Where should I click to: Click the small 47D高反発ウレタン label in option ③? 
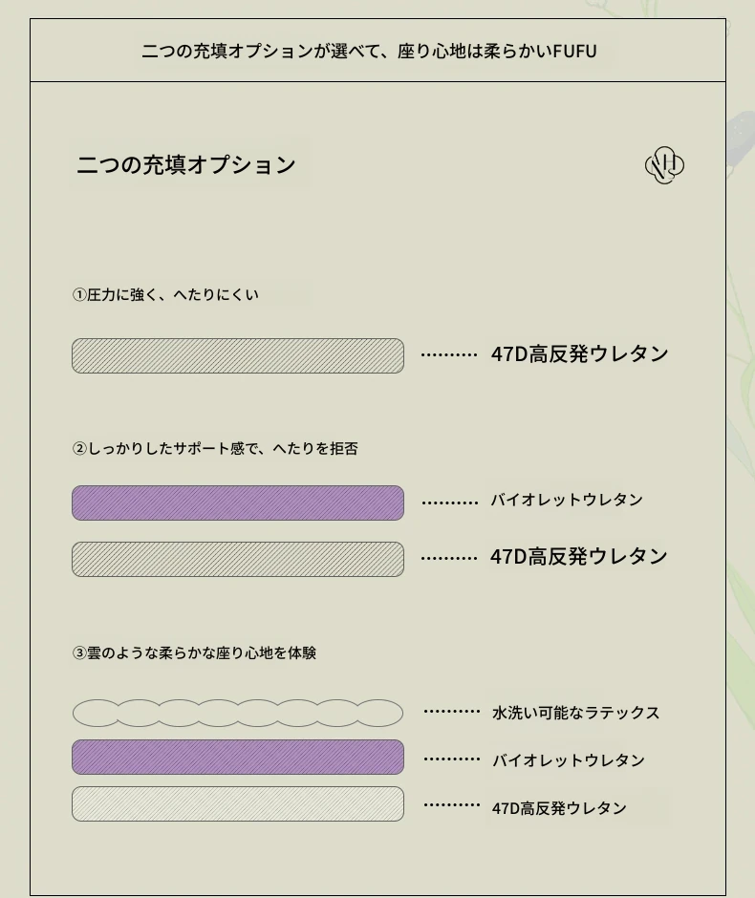(560, 808)
